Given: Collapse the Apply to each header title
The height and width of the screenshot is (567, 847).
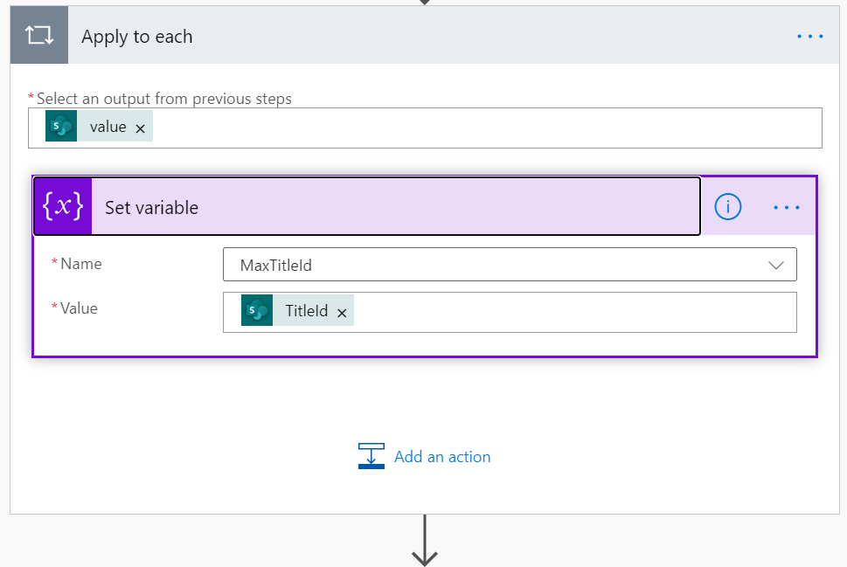Looking at the screenshot, I should coord(136,37).
